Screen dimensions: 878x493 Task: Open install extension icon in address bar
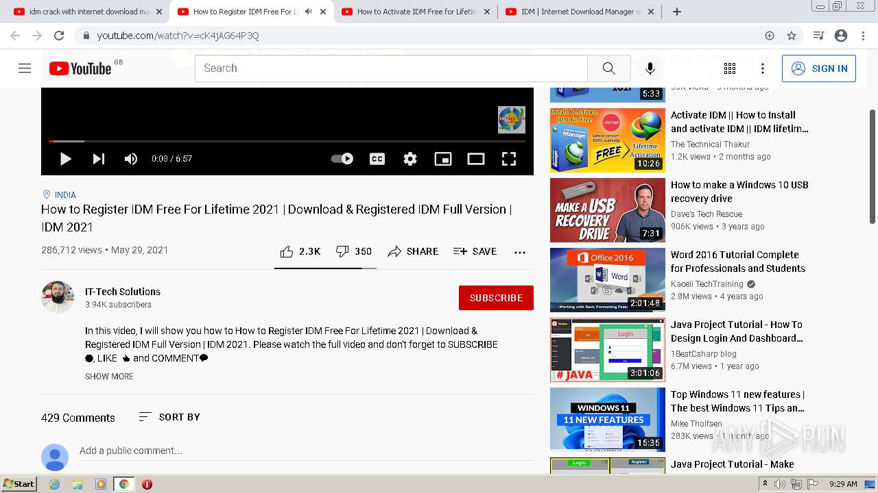[x=770, y=36]
